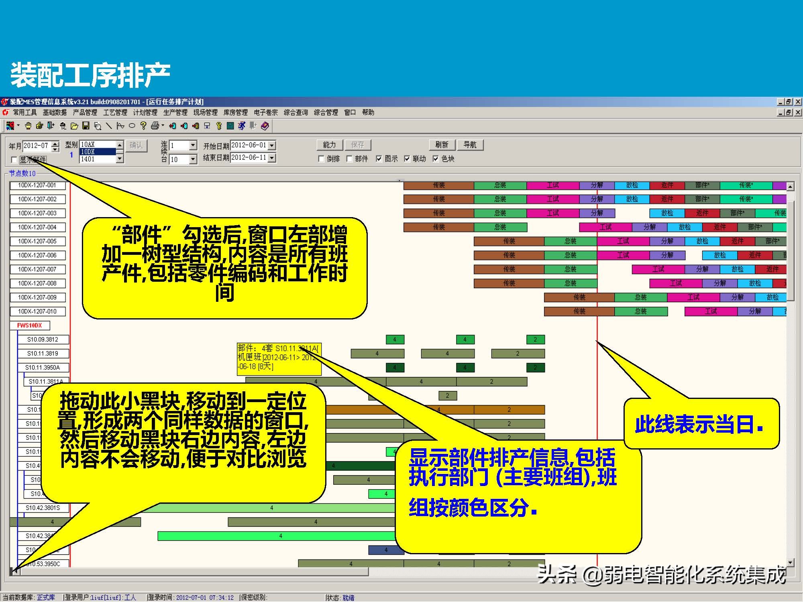Select 10AX in the 型别 list

coord(98,144)
